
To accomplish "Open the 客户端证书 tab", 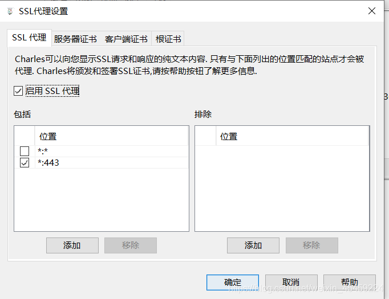I will click(x=126, y=39).
